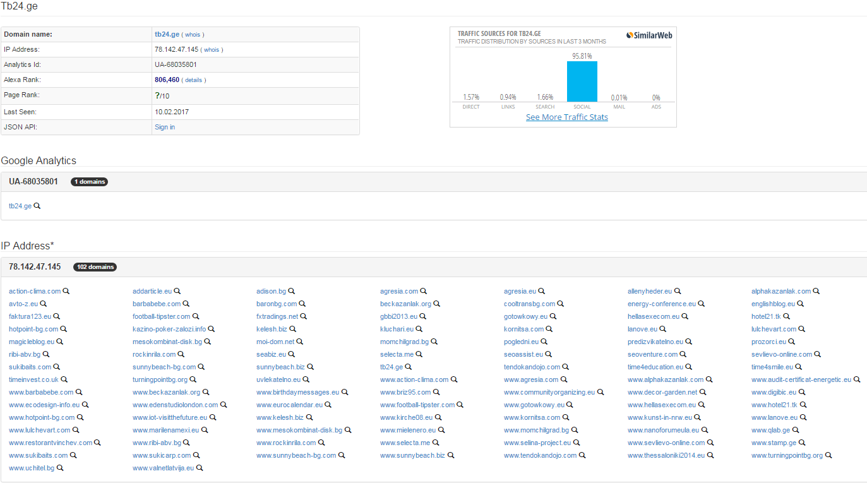Click the magnifier next to hotel21.tk
This screenshot has height=483, width=867.
[x=787, y=316]
